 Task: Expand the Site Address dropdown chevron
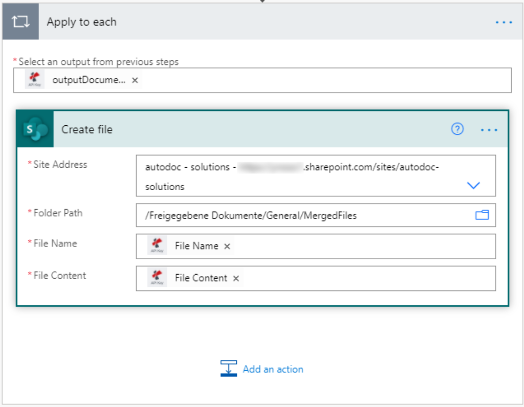tap(474, 186)
